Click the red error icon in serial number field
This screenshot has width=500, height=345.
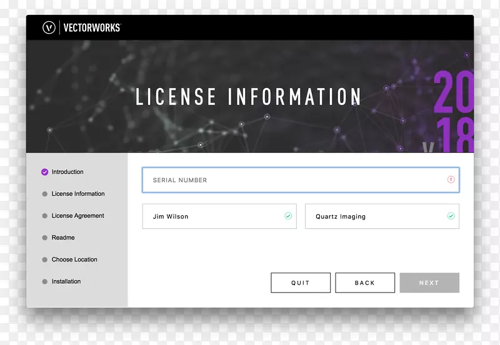pos(451,180)
